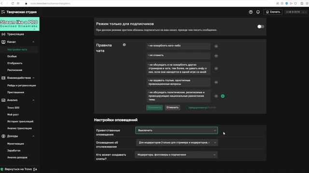Open 'Кто может создавать клипы' dropdown
This screenshot has width=309, height=173.
pos(176,155)
